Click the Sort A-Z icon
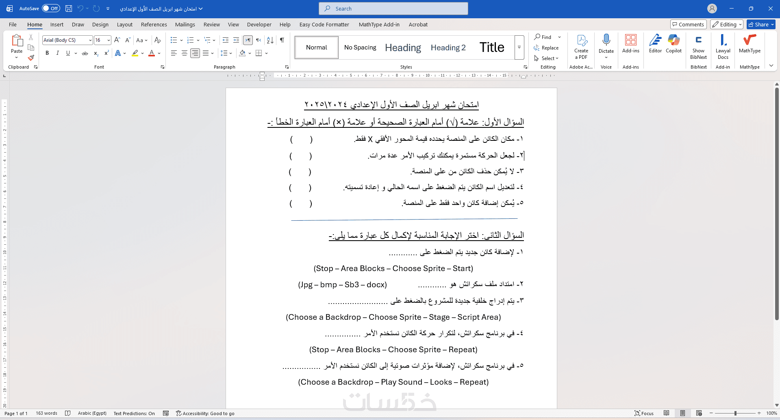This screenshot has width=780, height=420. (x=270, y=40)
